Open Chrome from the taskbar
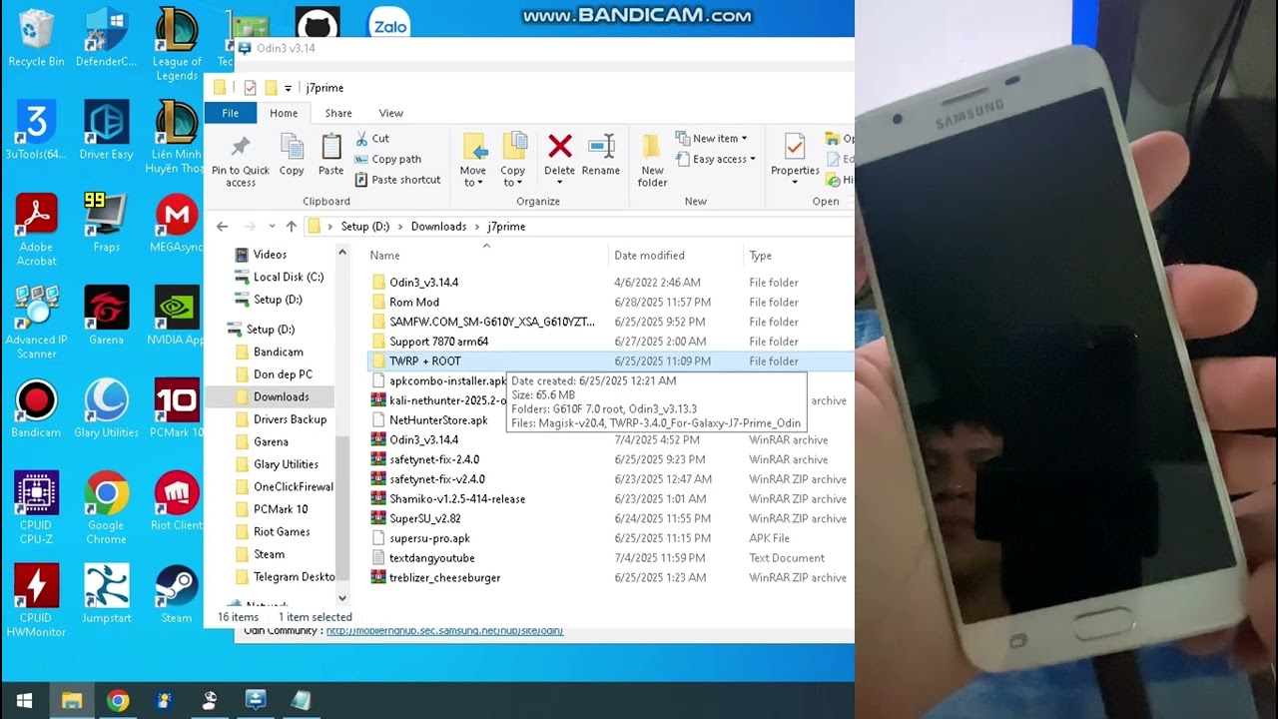1278x719 pixels. [x=118, y=700]
